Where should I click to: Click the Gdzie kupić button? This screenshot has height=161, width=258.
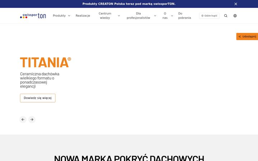pos(209,16)
